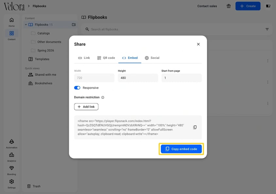Click the Flipbooks breadcrumb
The image size is (276, 194).
click(x=40, y=6)
